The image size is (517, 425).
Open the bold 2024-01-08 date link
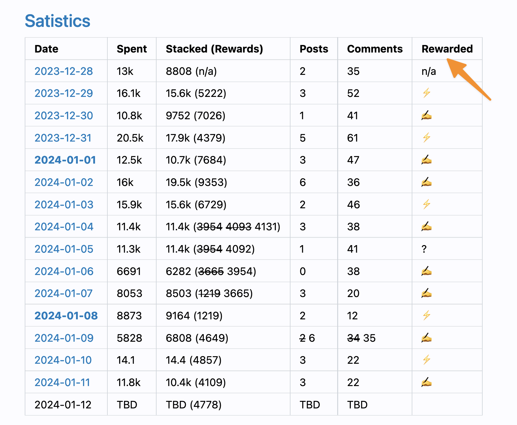coord(66,316)
